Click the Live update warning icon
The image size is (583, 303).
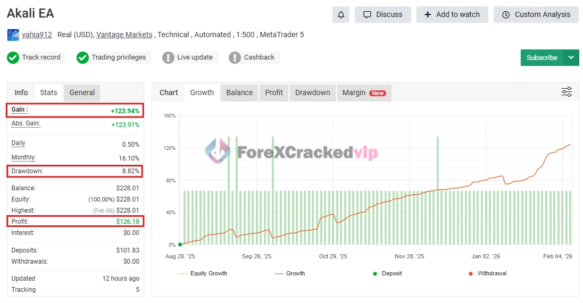(168, 57)
